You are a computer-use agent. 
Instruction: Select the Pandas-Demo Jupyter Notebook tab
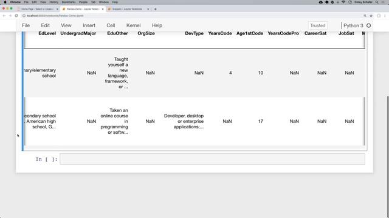coord(83,9)
